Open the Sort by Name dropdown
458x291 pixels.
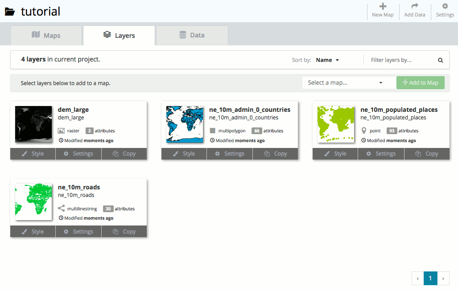tap(327, 60)
